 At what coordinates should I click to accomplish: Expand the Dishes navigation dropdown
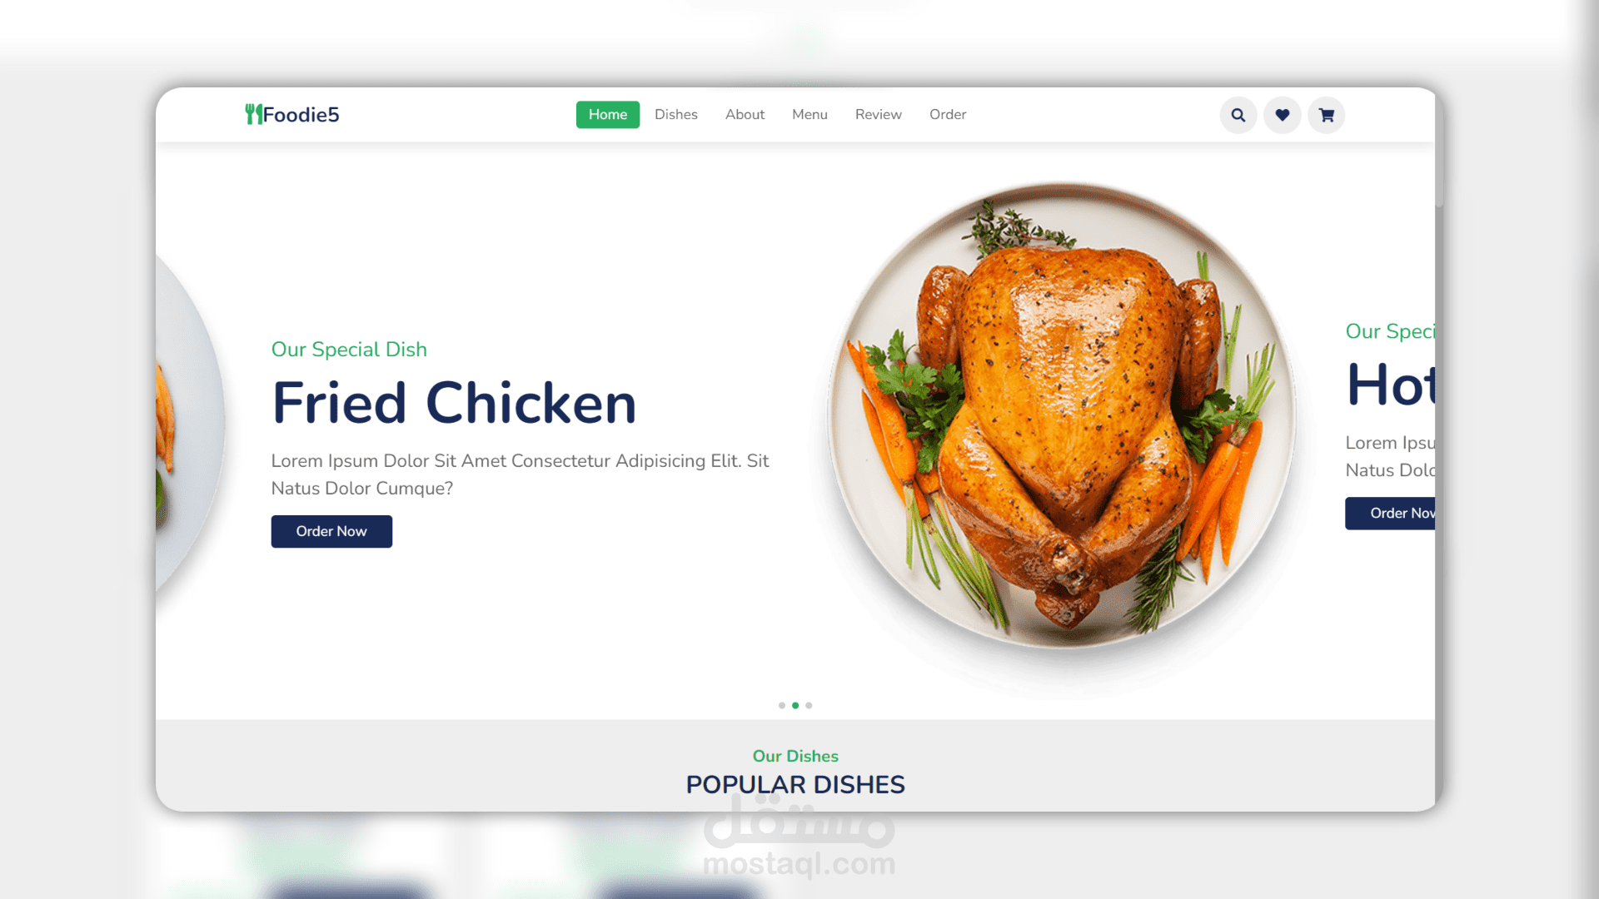pyautogui.click(x=675, y=114)
